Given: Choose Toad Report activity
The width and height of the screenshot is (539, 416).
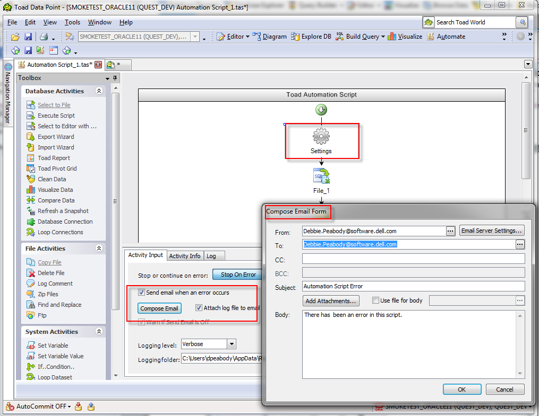Looking at the screenshot, I should click(48, 158).
